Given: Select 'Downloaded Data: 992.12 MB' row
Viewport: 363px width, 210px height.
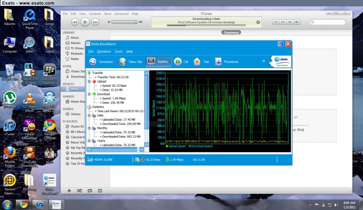Looking at the screenshot, I should [x=121, y=137].
